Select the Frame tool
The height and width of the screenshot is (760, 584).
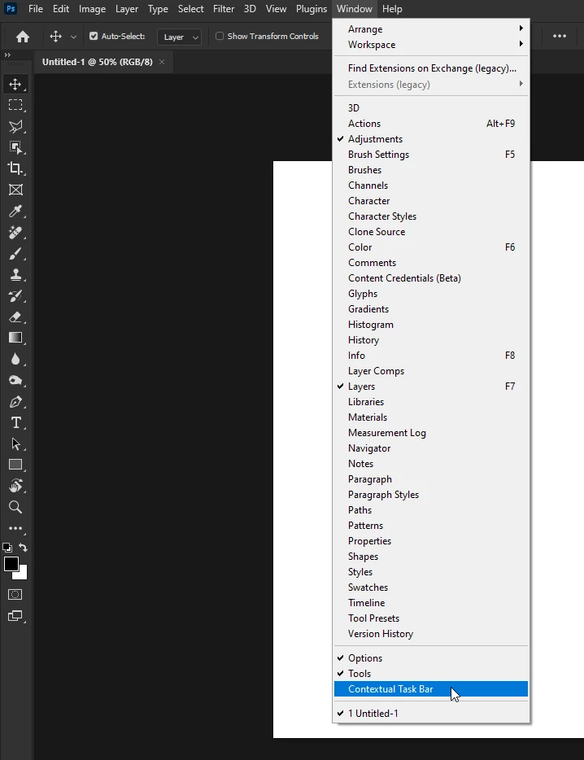15,190
